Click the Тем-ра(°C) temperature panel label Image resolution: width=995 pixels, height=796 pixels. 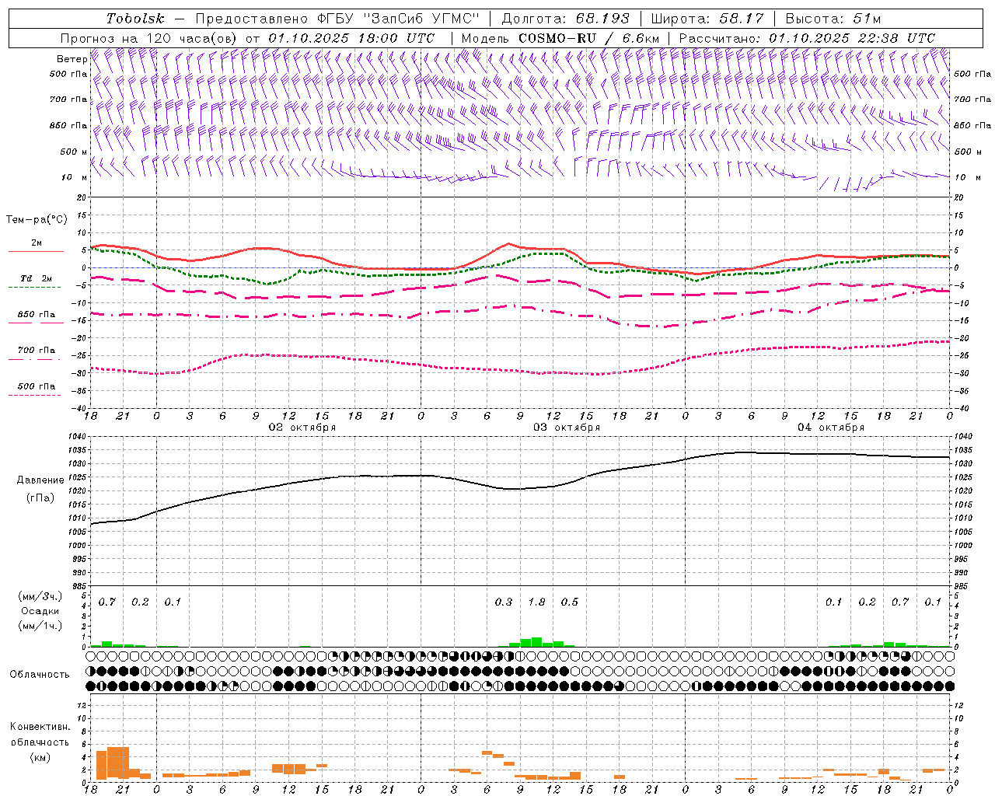pos(37,220)
